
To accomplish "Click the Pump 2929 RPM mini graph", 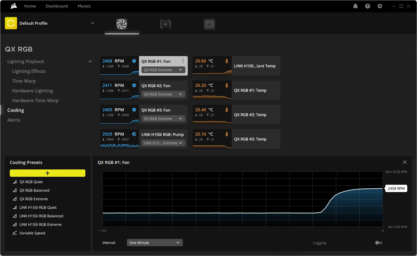I will click(x=119, y=145).
